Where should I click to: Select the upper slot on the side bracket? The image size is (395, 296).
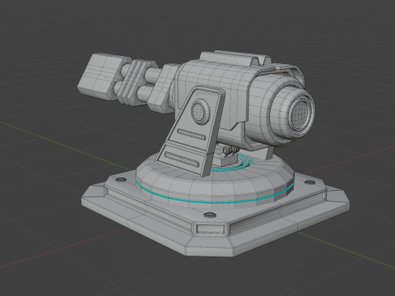pos(192,134)
